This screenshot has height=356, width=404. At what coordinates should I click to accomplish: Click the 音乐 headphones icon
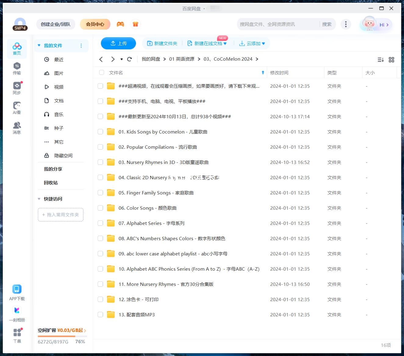coord(47,114)
